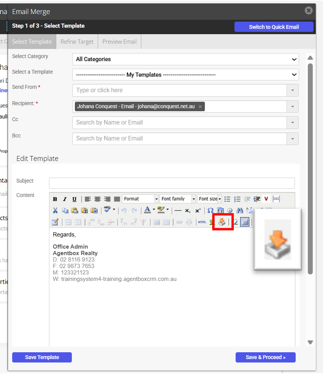
Task: Click the 'Agentbox Realty' signature line
Action: pyautogui.click(x=75, y=253)
